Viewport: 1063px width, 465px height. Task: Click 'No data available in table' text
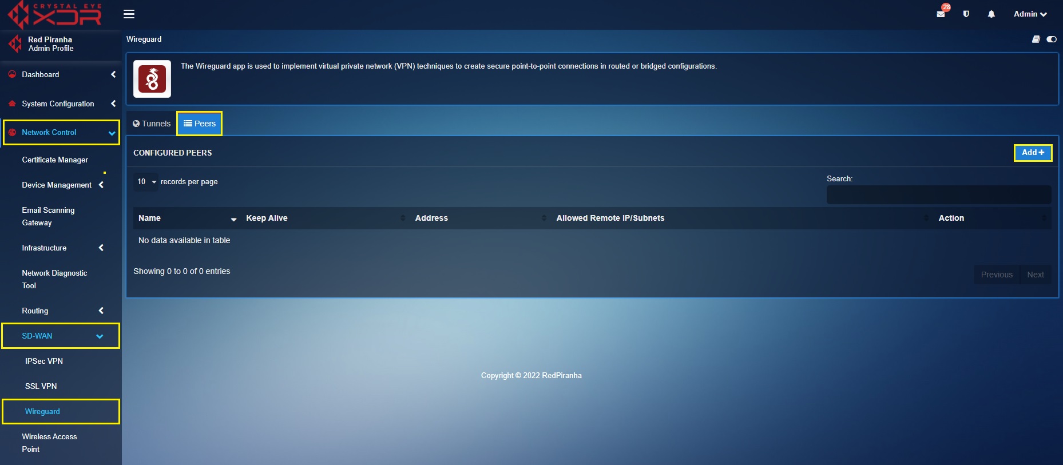(184, 240)
